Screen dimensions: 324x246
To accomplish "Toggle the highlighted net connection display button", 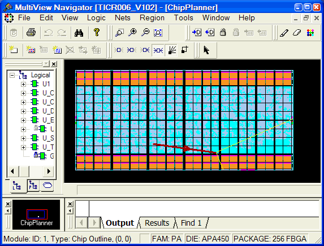I will click(x=158, y=50).
